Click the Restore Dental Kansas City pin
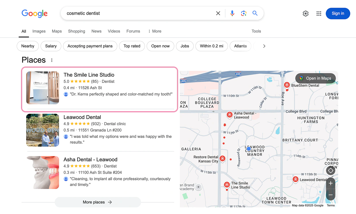Image resolution: width=356 pixels, height=214 pixels. pos(222,159)
